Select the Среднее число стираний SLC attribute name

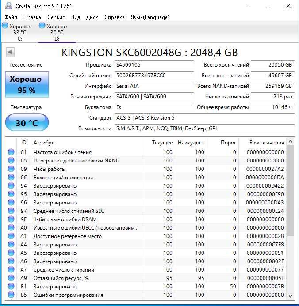[69, 211]
